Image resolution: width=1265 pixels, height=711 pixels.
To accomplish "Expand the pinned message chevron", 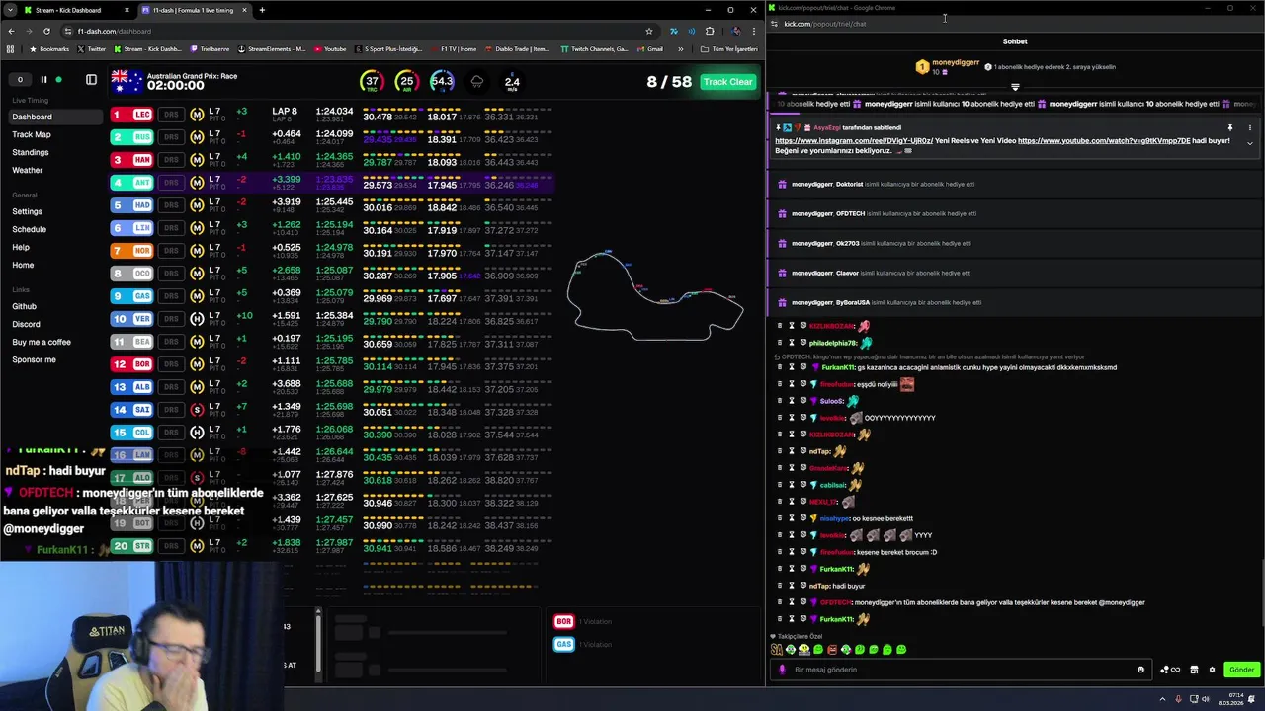I will pos(1249,143).
